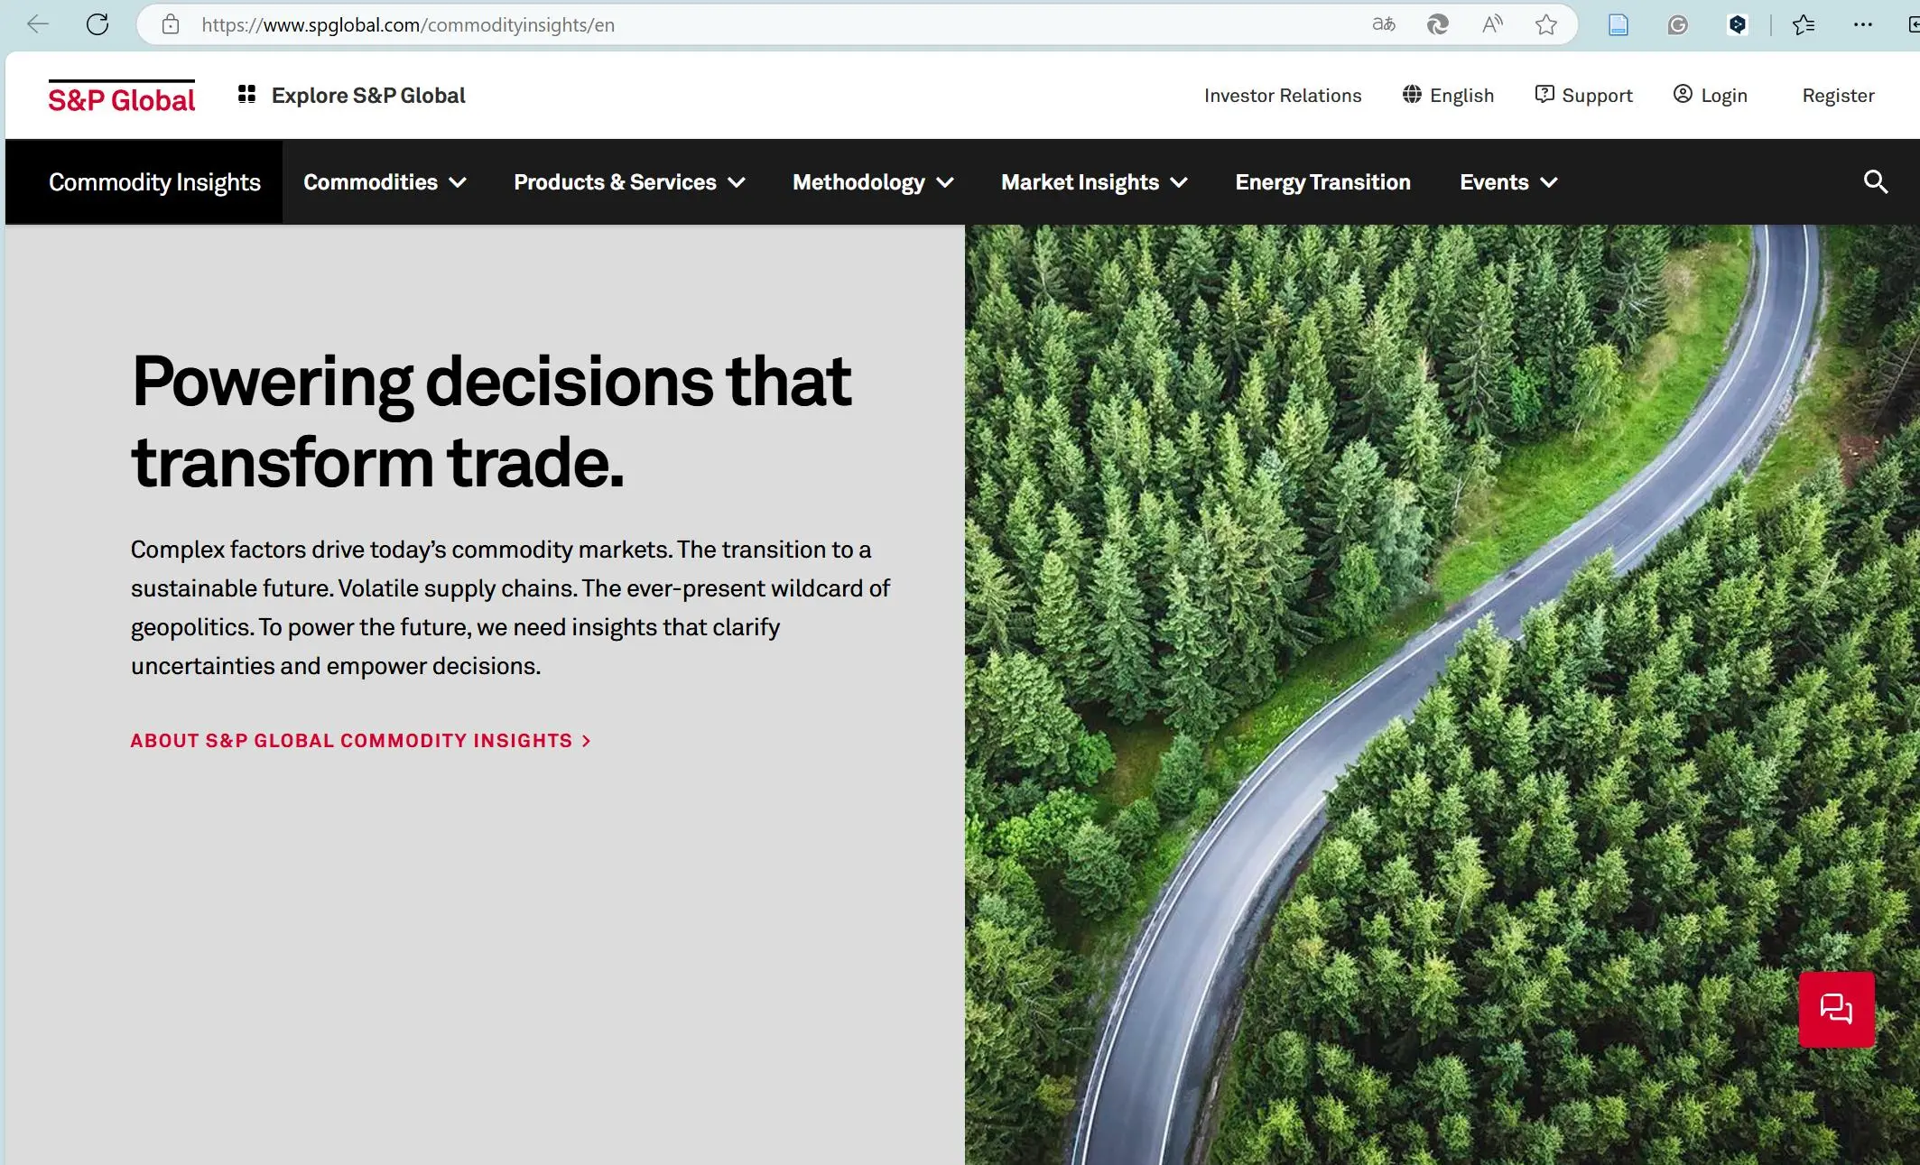Open the favorites list icon
Viewport: 1920px width, 1165px height.
click(x=1804, y=24)
